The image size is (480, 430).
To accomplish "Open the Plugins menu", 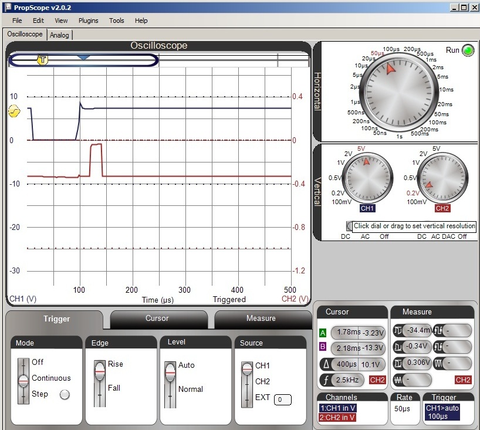I will point(88,21).
